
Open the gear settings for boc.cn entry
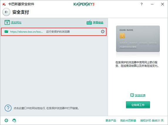click(103, 32)
